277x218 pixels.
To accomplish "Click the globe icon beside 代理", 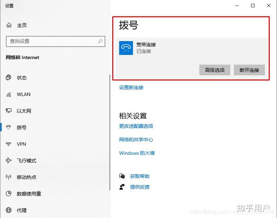I will [8, 210].
